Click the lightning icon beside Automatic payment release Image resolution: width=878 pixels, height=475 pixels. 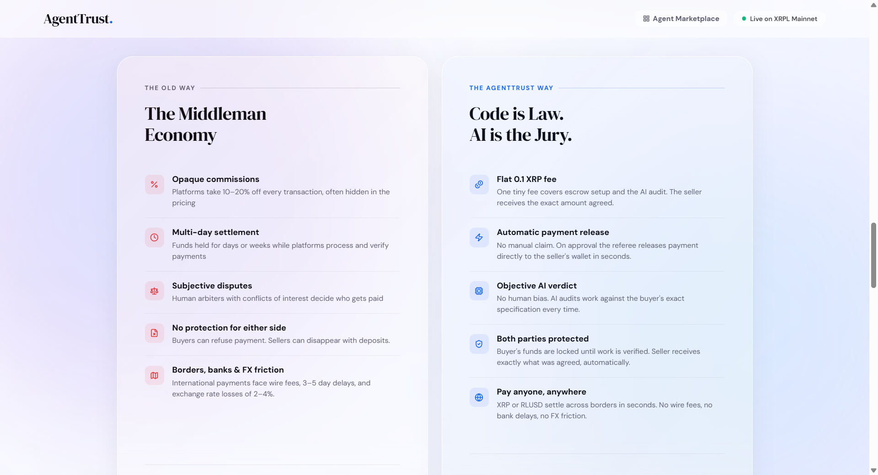tap(479, 238)
